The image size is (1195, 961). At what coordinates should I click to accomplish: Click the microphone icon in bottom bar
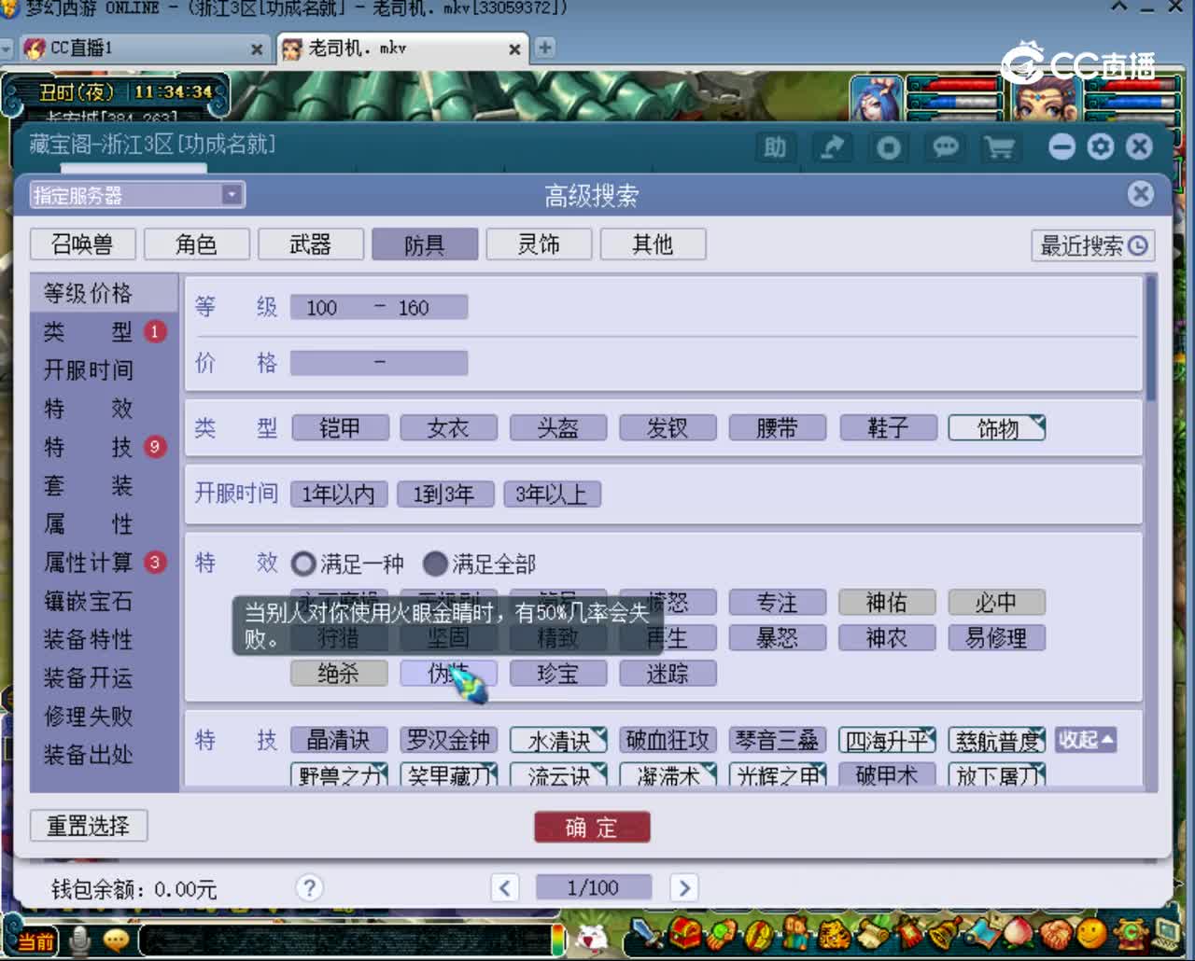81,940
